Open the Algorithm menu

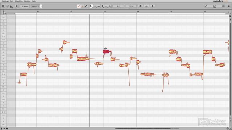tap(19, 1)
